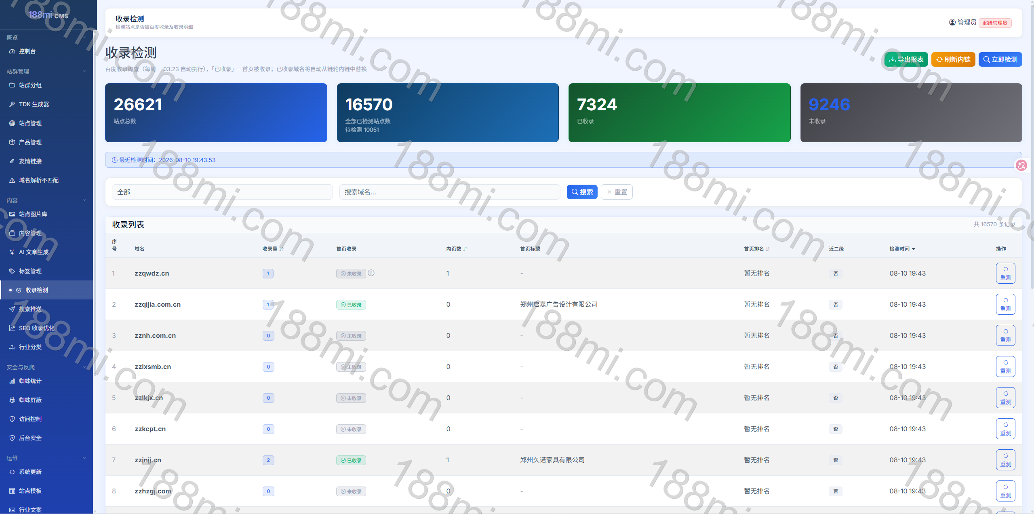The height and width of the screenshot is (514, 1034).
Task: Click 重测 for zzhzgj.com row
Action: [x=1006, y=491]
